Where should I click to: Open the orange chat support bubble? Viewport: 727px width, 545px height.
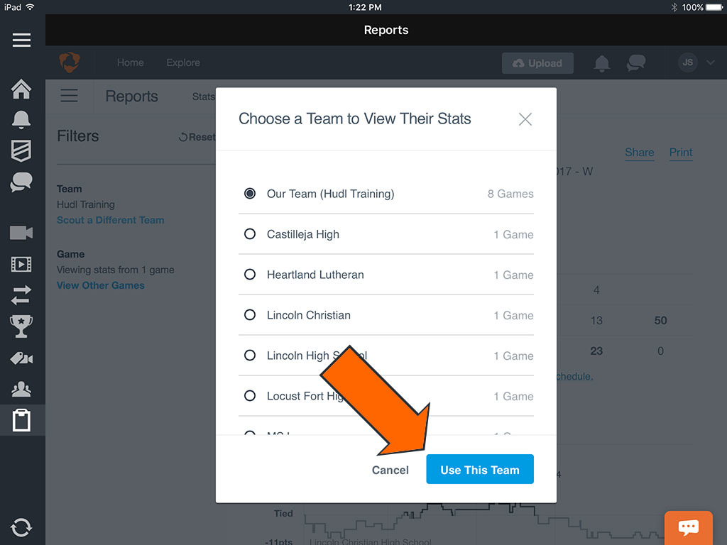pos(688,527)
